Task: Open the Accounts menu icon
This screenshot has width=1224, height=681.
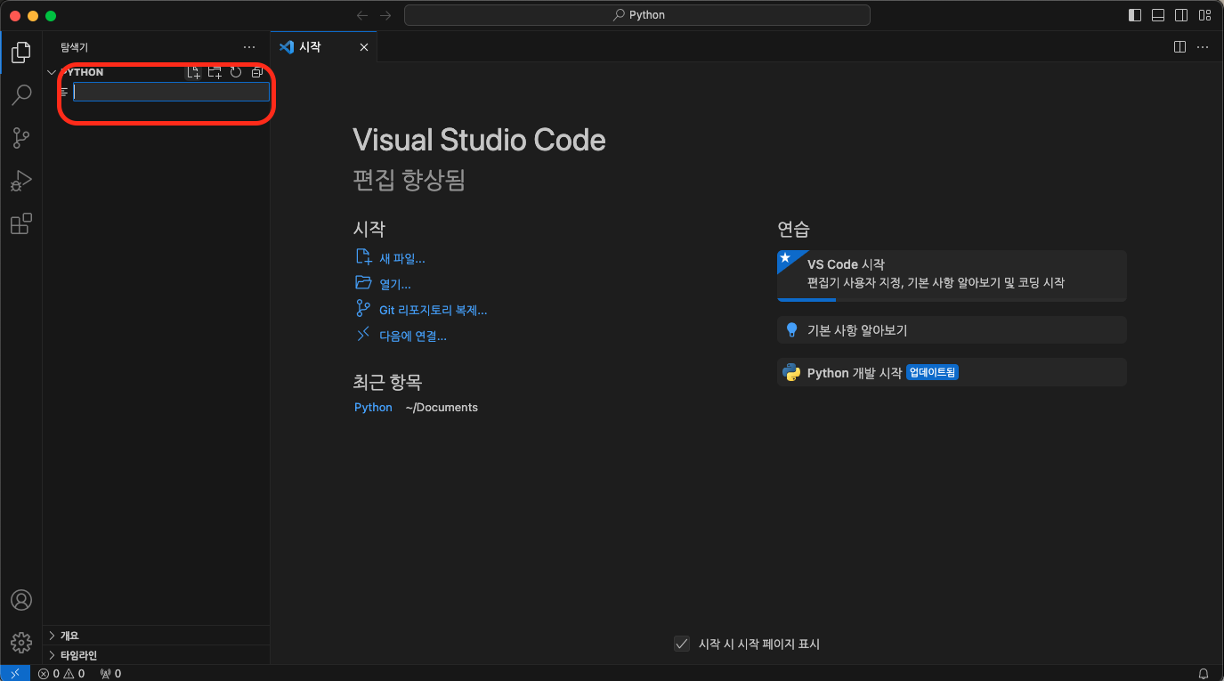Action: tap(21, 600)
